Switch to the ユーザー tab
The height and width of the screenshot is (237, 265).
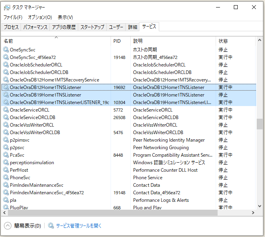click(x=116, y=27)
